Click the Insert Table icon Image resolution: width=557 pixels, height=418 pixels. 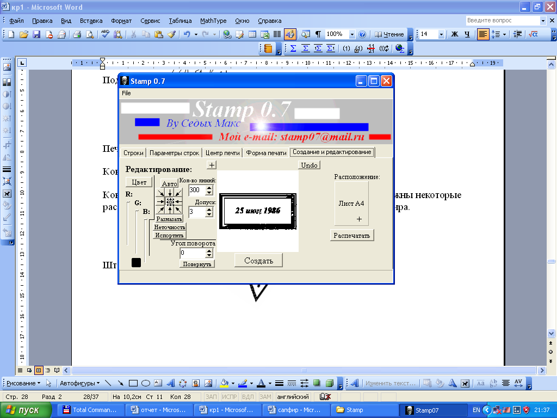(252, 34)
